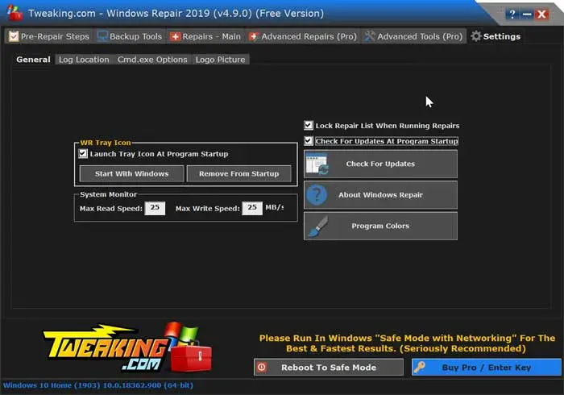The image size is (564, 395).
Task: Click the key icon on Buy Pro
Action: tap(420, 368)
